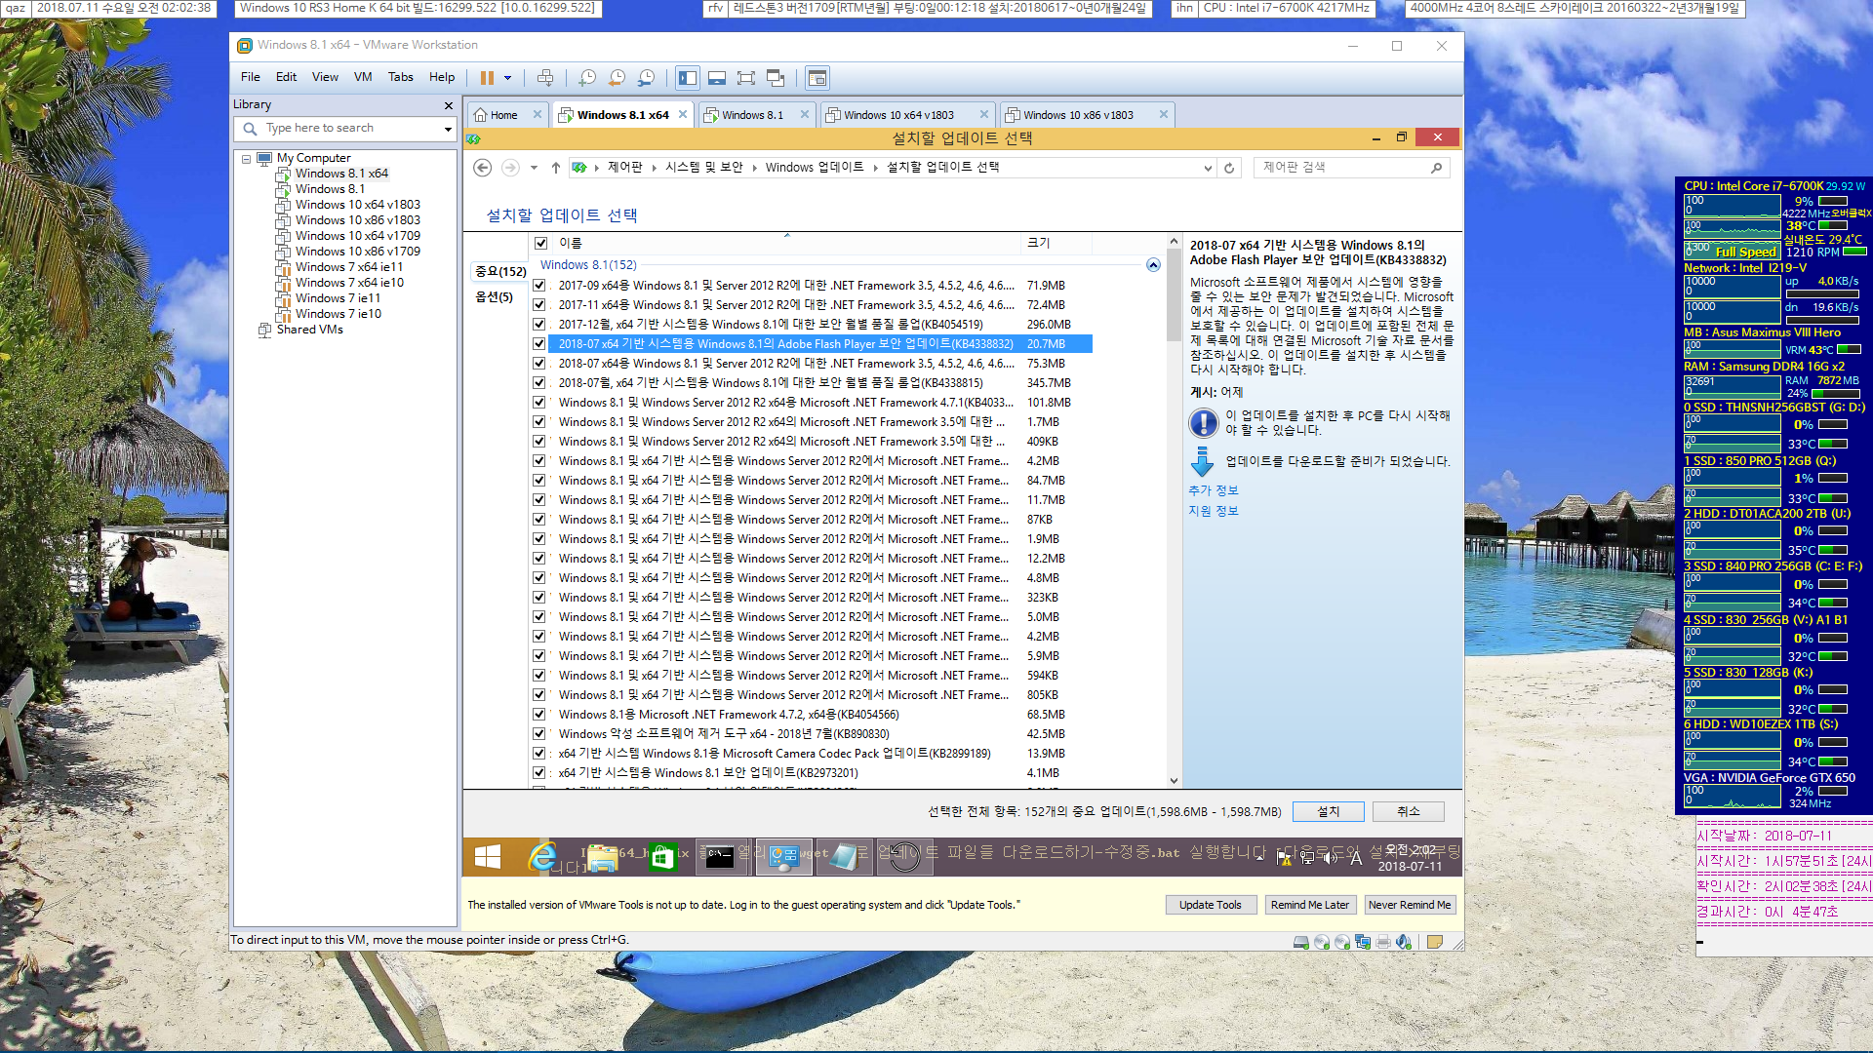This screenshot has height=1053, width=1873.
Task: Click the Update Tools button
Action: 1211,905
